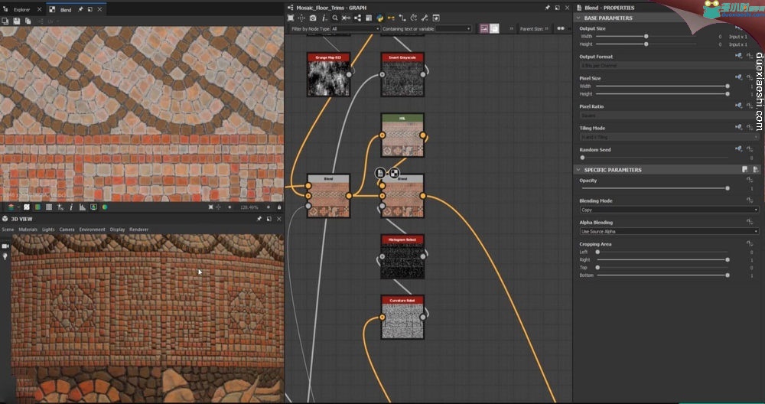Click the camera icon in 3D view sidebar

point(5,246)
